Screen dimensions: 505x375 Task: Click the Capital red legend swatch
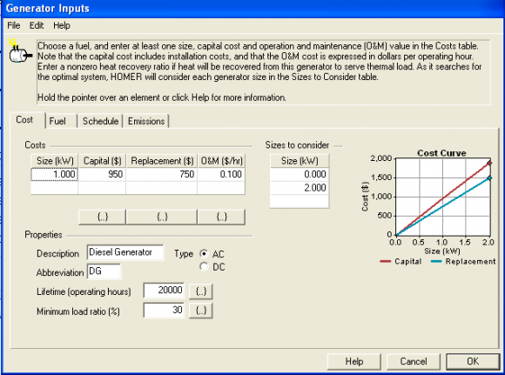385,261
